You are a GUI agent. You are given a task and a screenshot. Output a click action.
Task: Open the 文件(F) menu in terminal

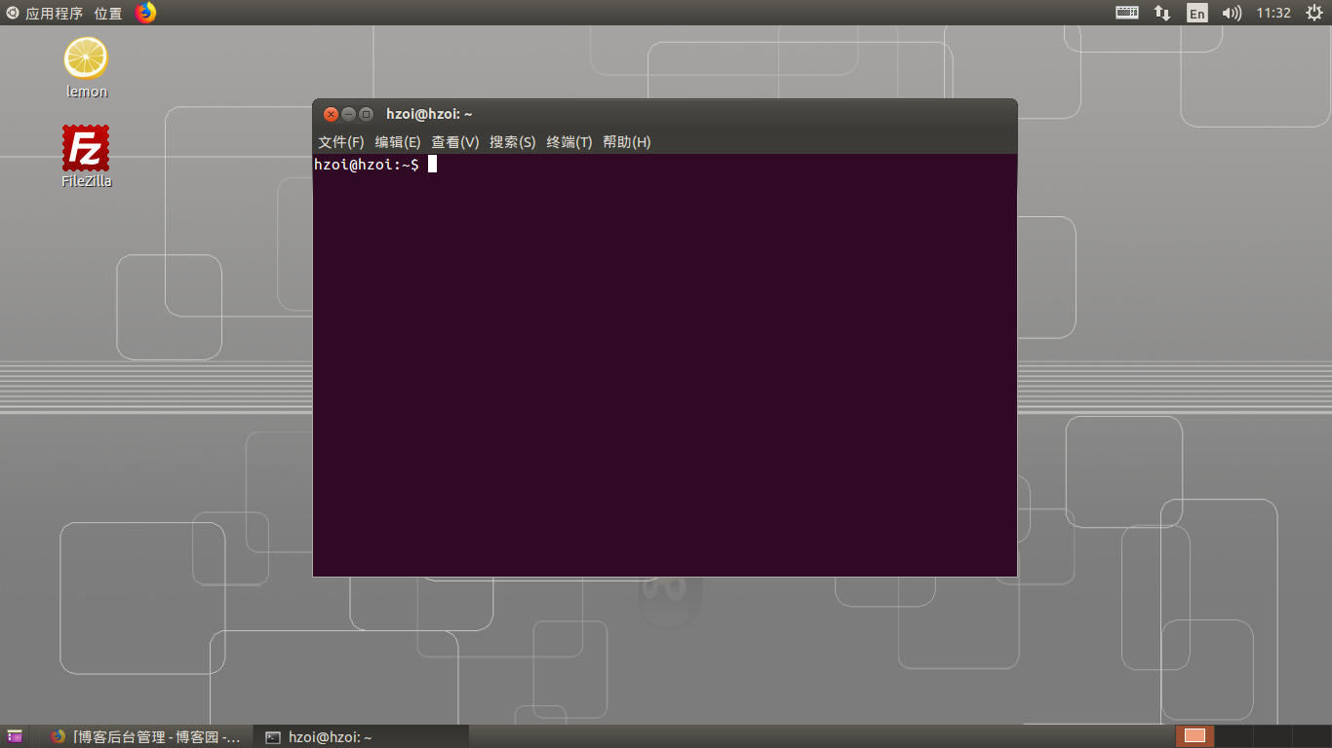pyautogui.click(x=340, y=142)
